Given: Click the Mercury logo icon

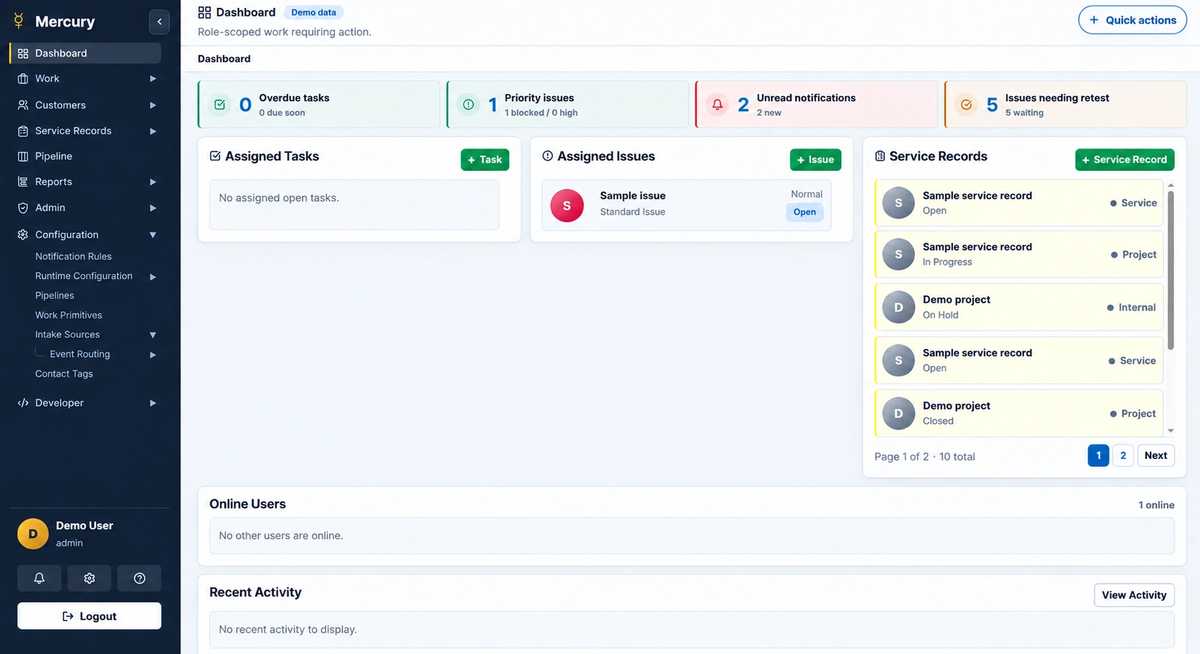Looking at the screenshot, I should (x=19, y=21).
